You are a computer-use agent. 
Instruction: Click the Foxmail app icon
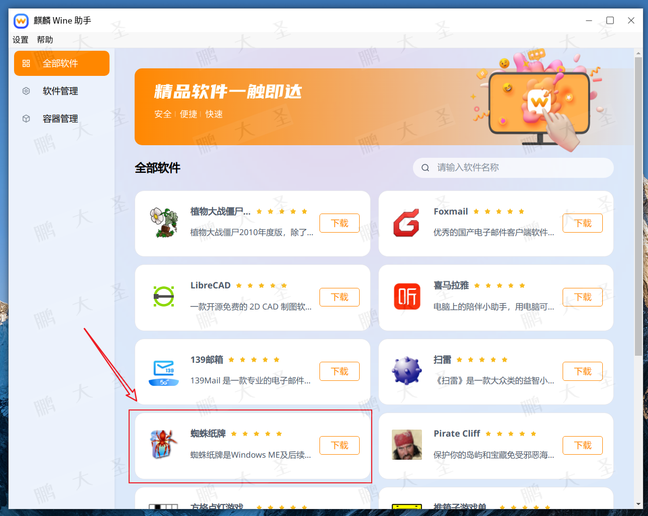point(406,223)
